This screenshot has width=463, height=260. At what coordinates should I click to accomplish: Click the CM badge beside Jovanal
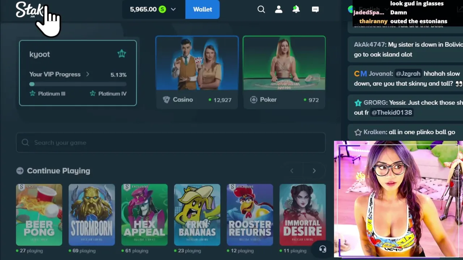[360, 74]
